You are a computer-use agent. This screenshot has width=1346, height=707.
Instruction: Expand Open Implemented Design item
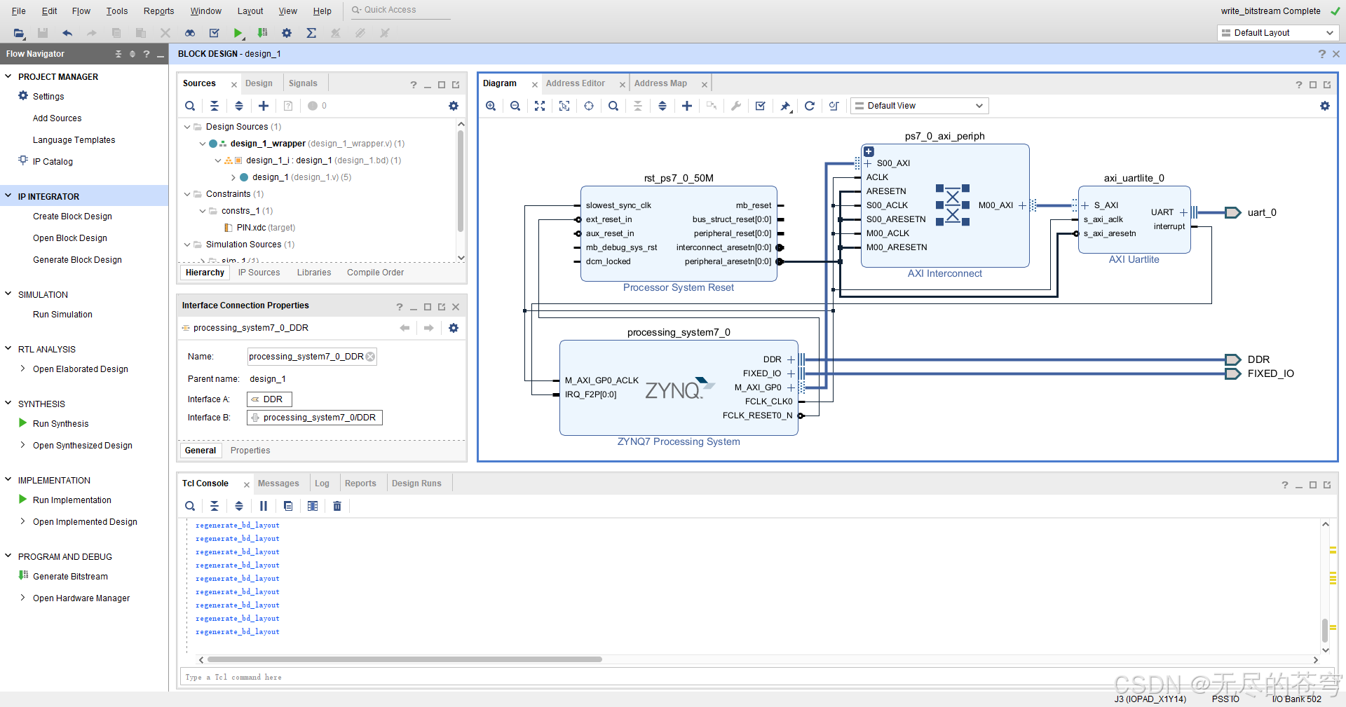(x=23, y=521)
